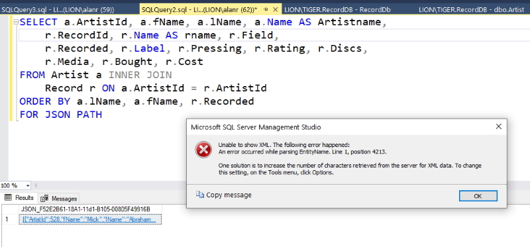Click the Copy message icon
Screen dimensions: 530x247
tap(200, 195)
